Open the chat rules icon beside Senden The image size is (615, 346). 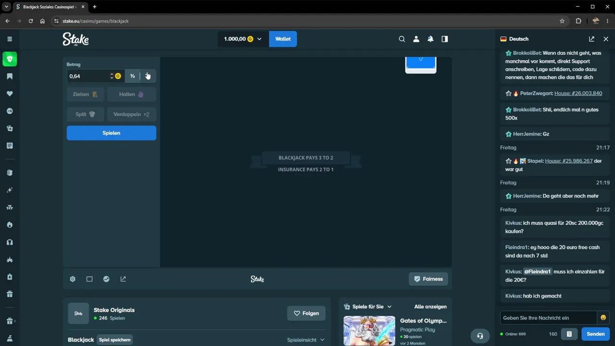tap(569, 334)
